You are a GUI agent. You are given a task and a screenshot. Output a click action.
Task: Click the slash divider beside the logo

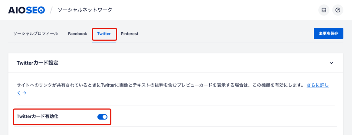click(52, 10)
